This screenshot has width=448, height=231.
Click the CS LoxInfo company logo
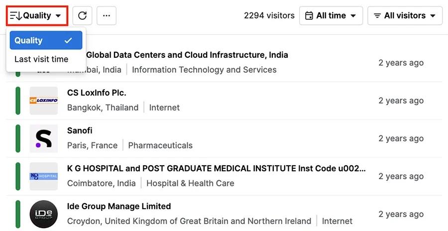click(x=44, y=101)
